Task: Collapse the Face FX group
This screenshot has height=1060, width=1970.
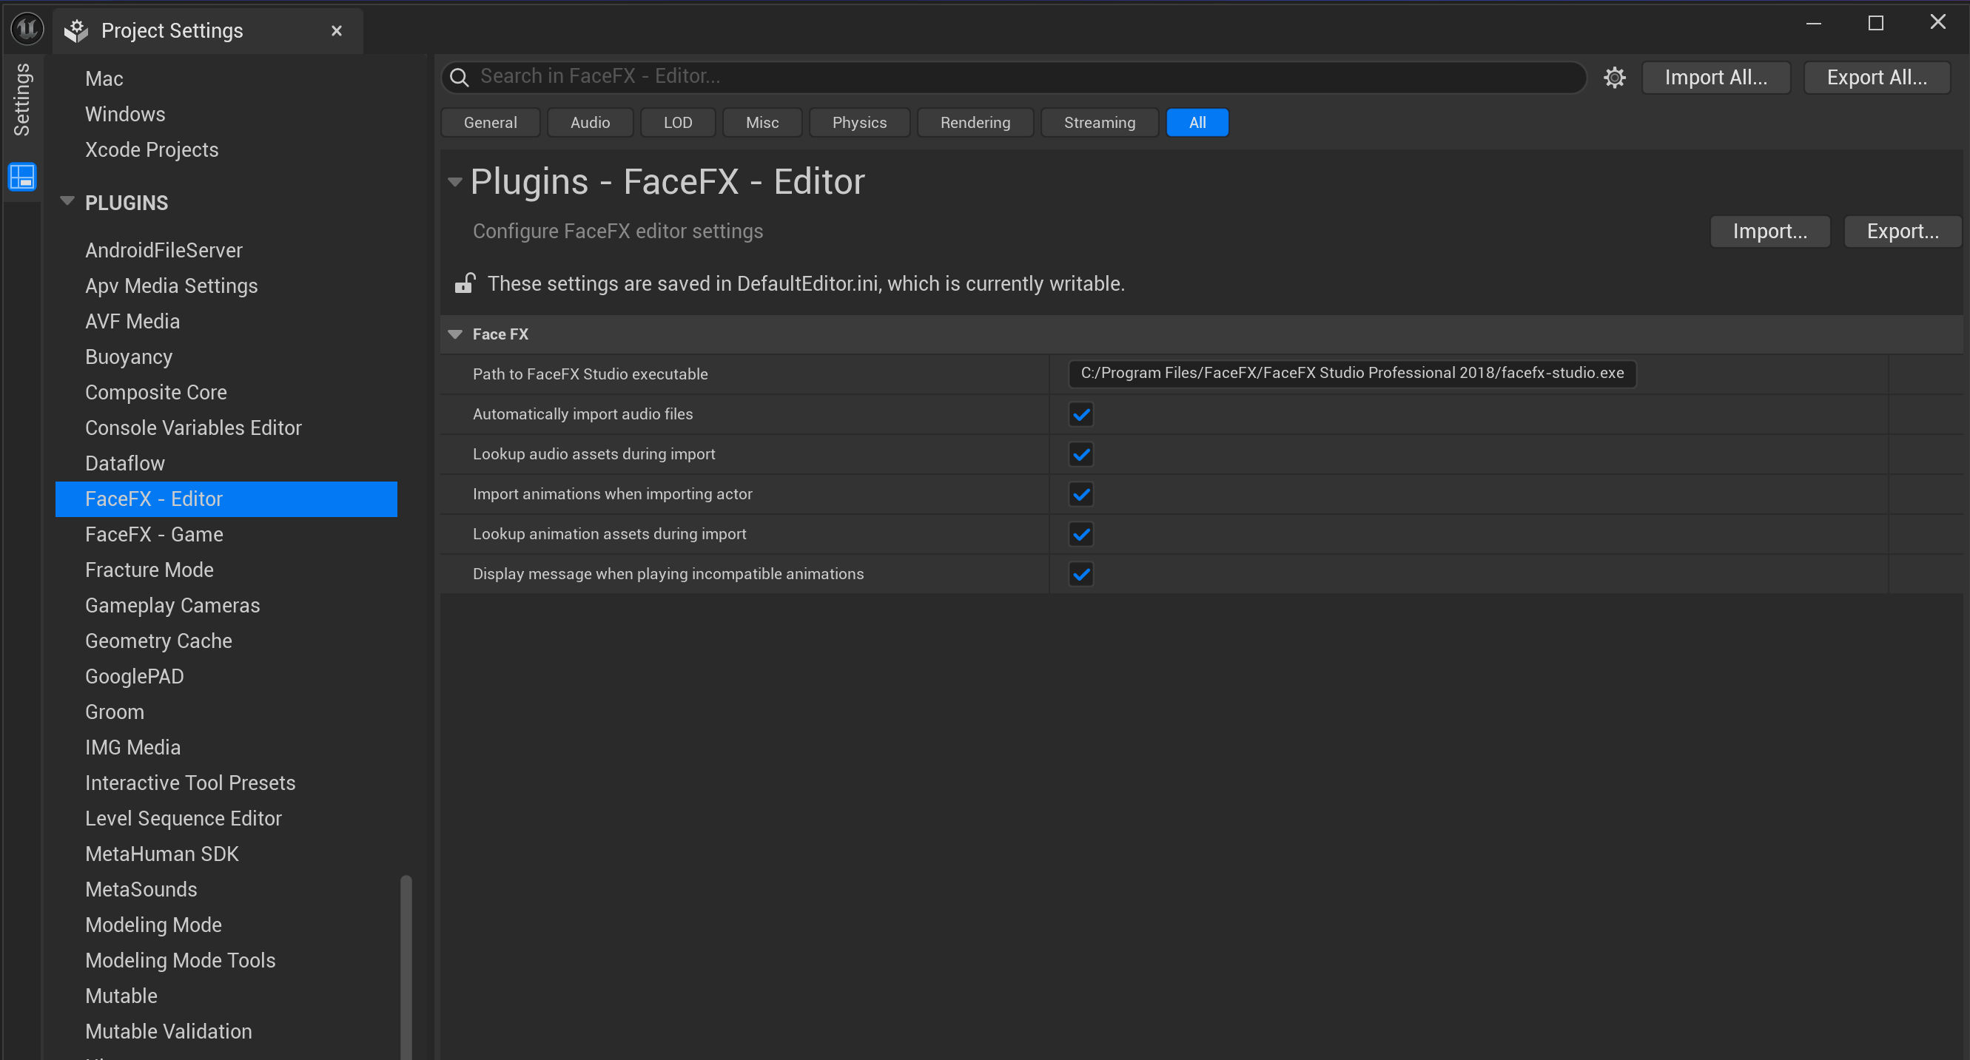Action: pyautogui.click(x=455, y=334)
